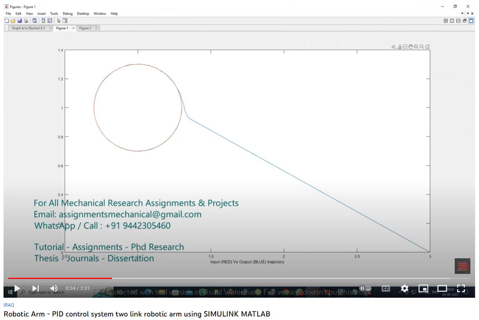The width and height of the screenshot is (479, 320).
Task: Click the video title Robotic Arm PID control
Action: coord(137,314)
